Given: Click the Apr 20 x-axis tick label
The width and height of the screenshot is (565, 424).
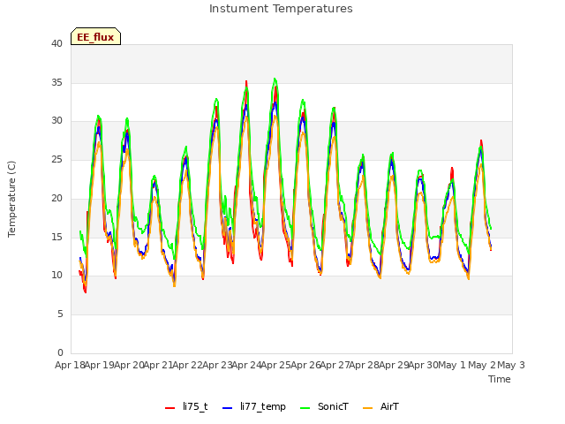Looking at the screenshot, I should click(x=130, y=365).
